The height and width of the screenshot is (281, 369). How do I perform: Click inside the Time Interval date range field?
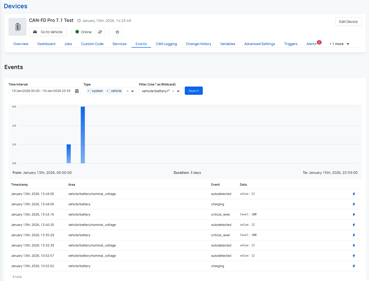tap(41, 91)
